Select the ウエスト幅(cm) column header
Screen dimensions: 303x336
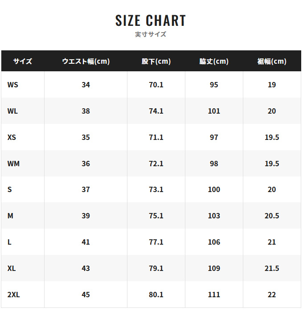click(x=86, y=61)
